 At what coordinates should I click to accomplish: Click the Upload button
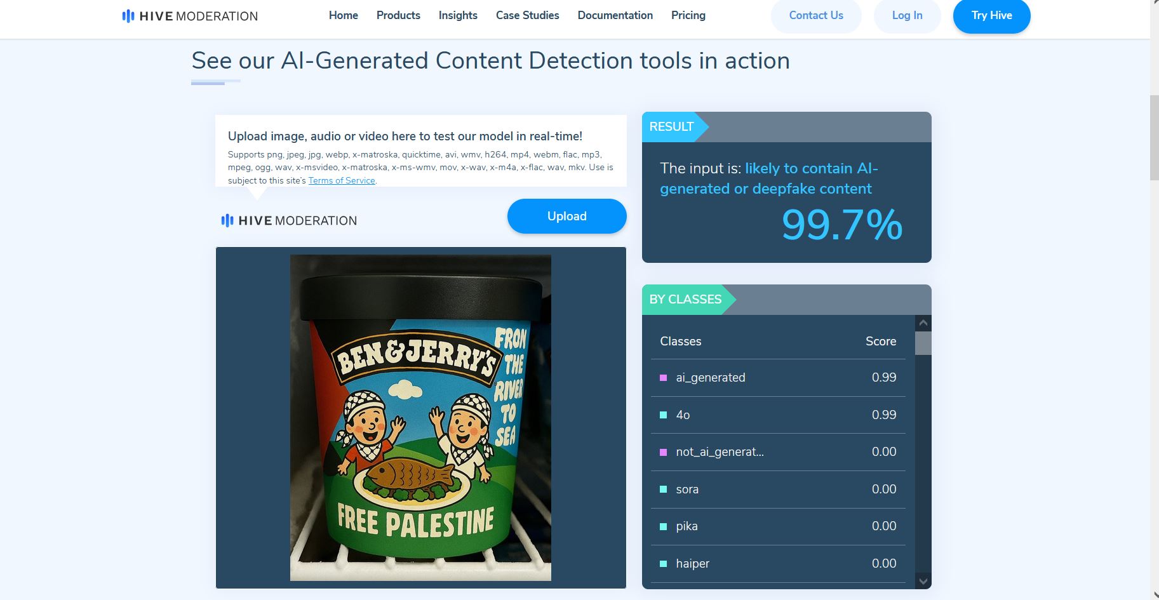pos(567,216)
